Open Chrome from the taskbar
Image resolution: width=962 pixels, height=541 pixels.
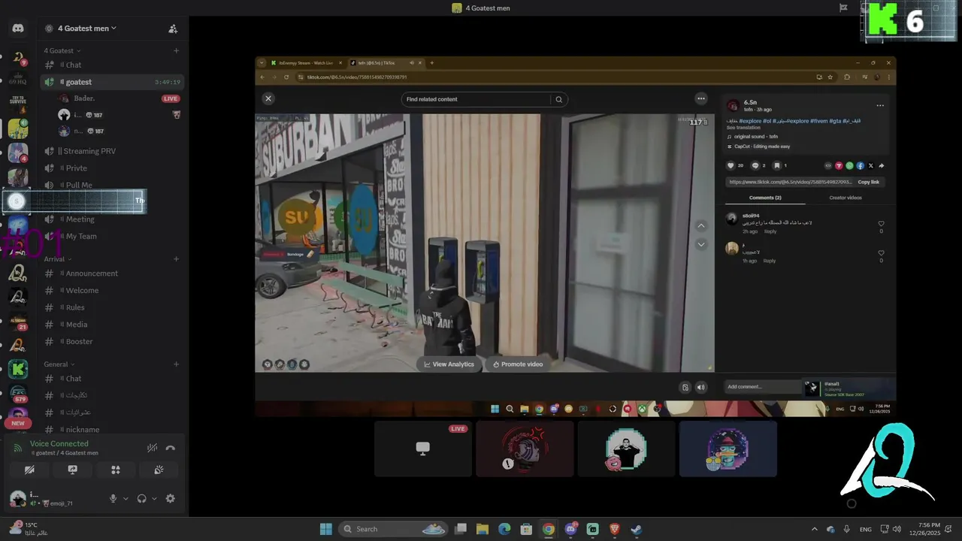click(x=549, y=529)
